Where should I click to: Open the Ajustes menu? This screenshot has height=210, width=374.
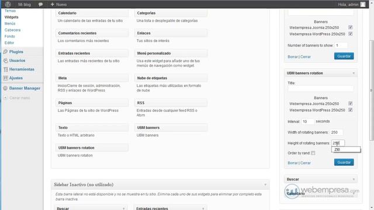[x=16, y=78]
